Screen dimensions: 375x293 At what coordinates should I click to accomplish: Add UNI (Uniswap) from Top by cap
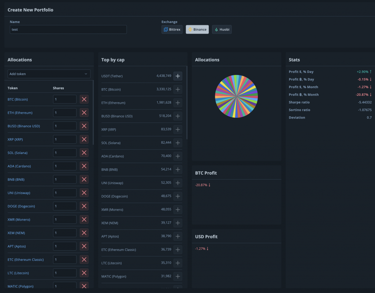coord(178,183)
